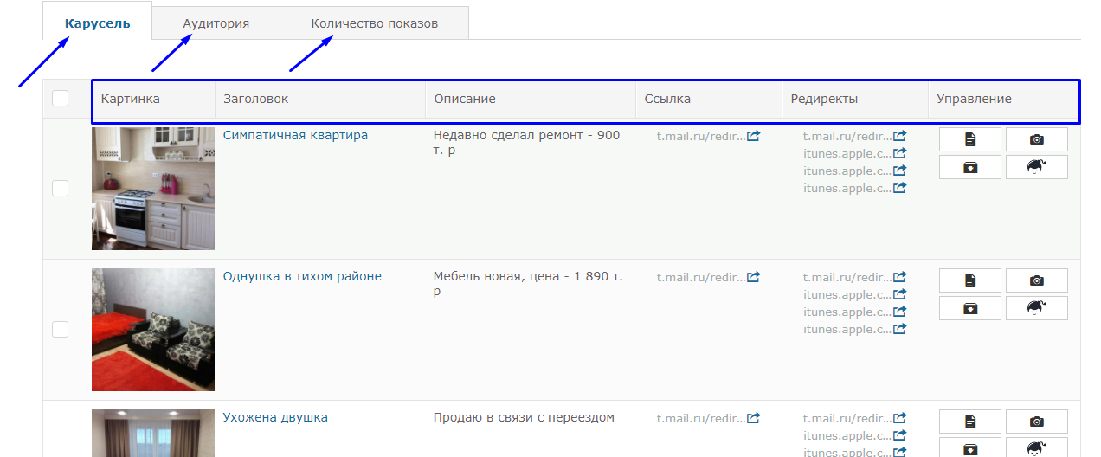Screen dimensions: 1101x457
Task: Open external-link icon in Ссылка for Однушка в тихом районе
Action: click(754, 277)
